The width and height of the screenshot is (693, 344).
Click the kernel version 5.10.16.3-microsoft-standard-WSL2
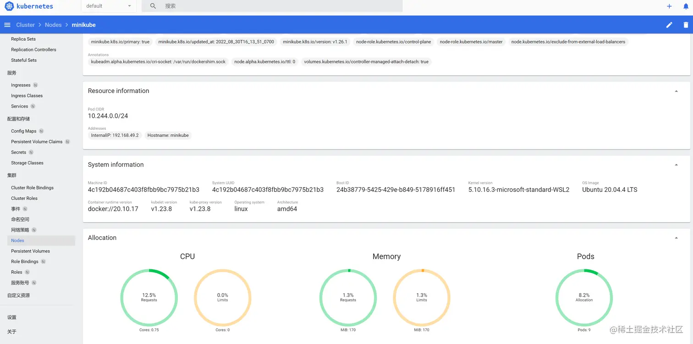tap(519, 190)
